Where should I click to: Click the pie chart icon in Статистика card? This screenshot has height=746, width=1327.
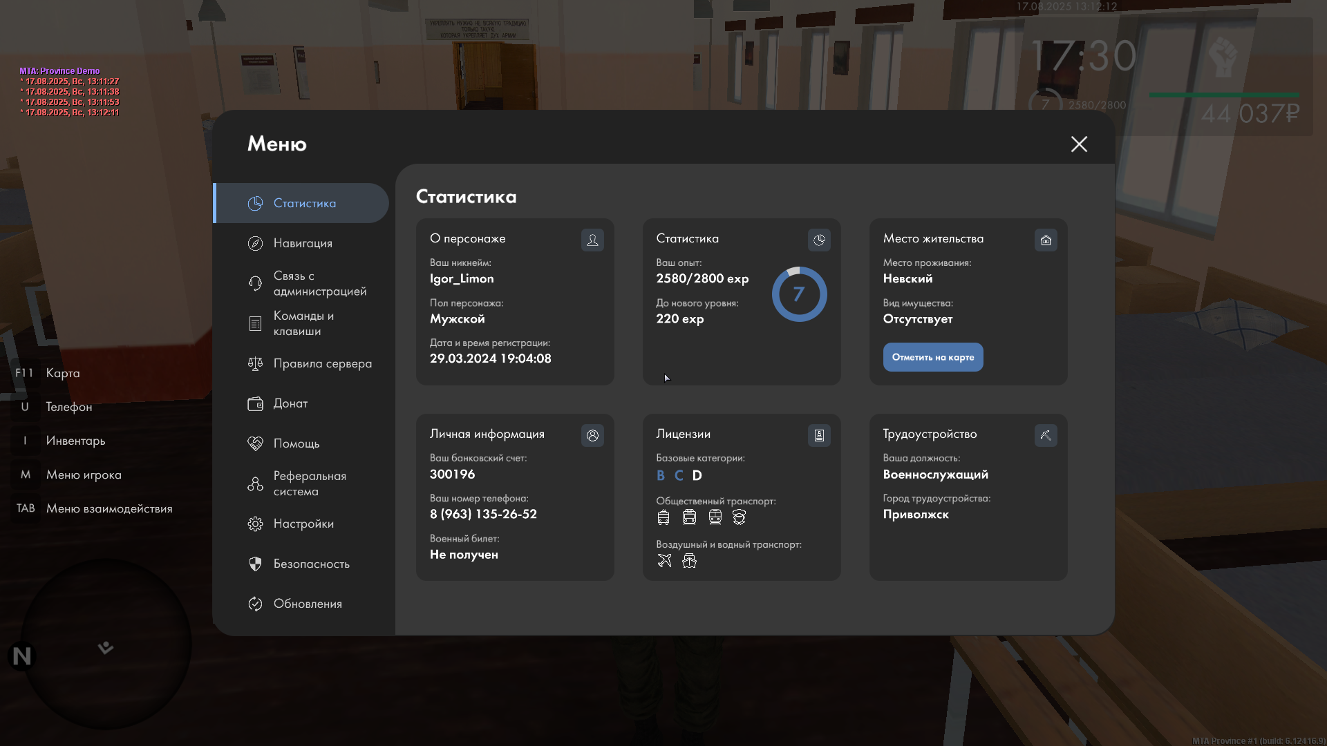819,240
